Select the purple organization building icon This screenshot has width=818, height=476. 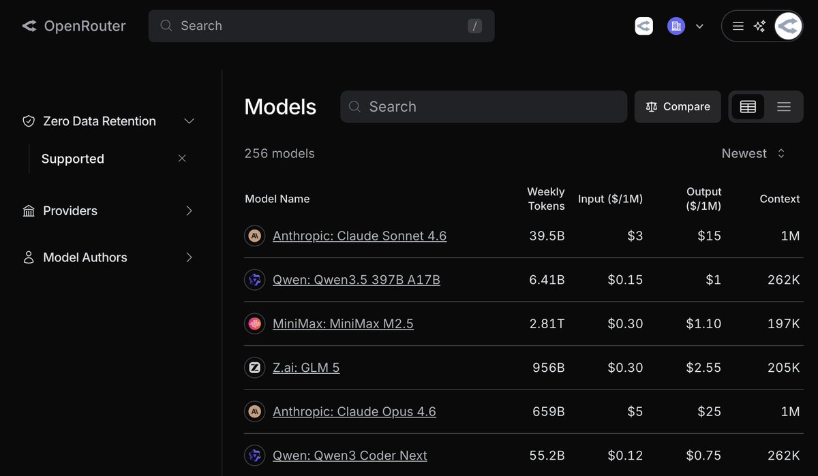click(676, 26)
